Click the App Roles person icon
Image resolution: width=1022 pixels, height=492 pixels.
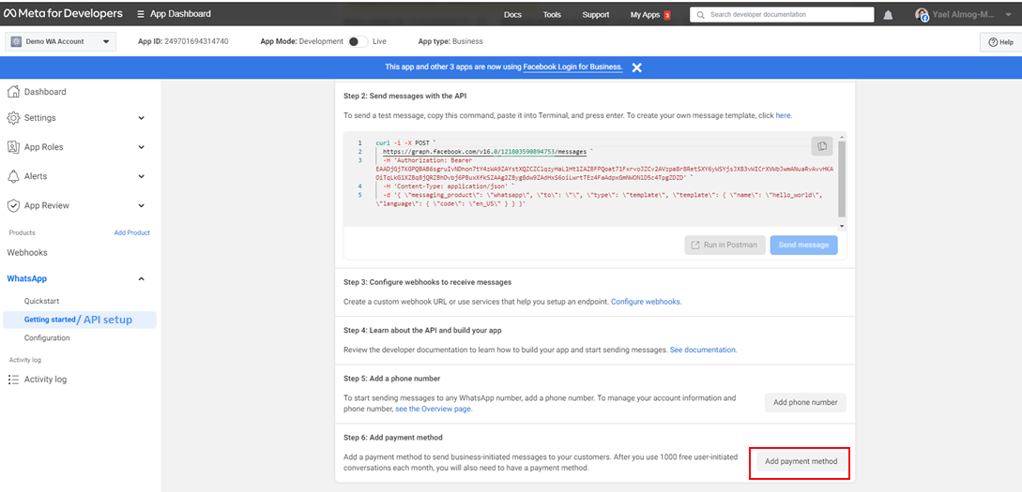[13, 147]
